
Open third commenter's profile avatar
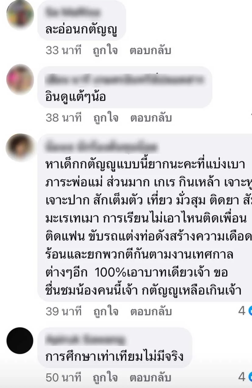20,148
